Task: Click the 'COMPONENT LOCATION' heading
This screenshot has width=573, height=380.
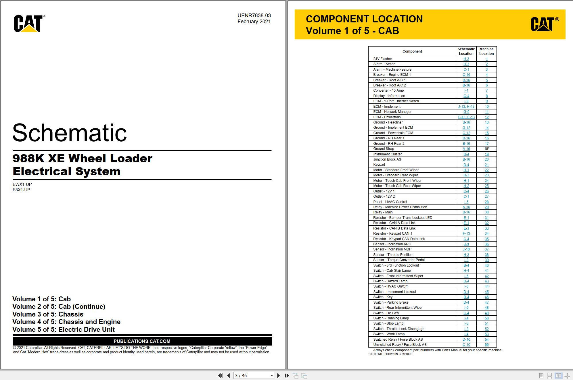Action: tap(364, 19)
